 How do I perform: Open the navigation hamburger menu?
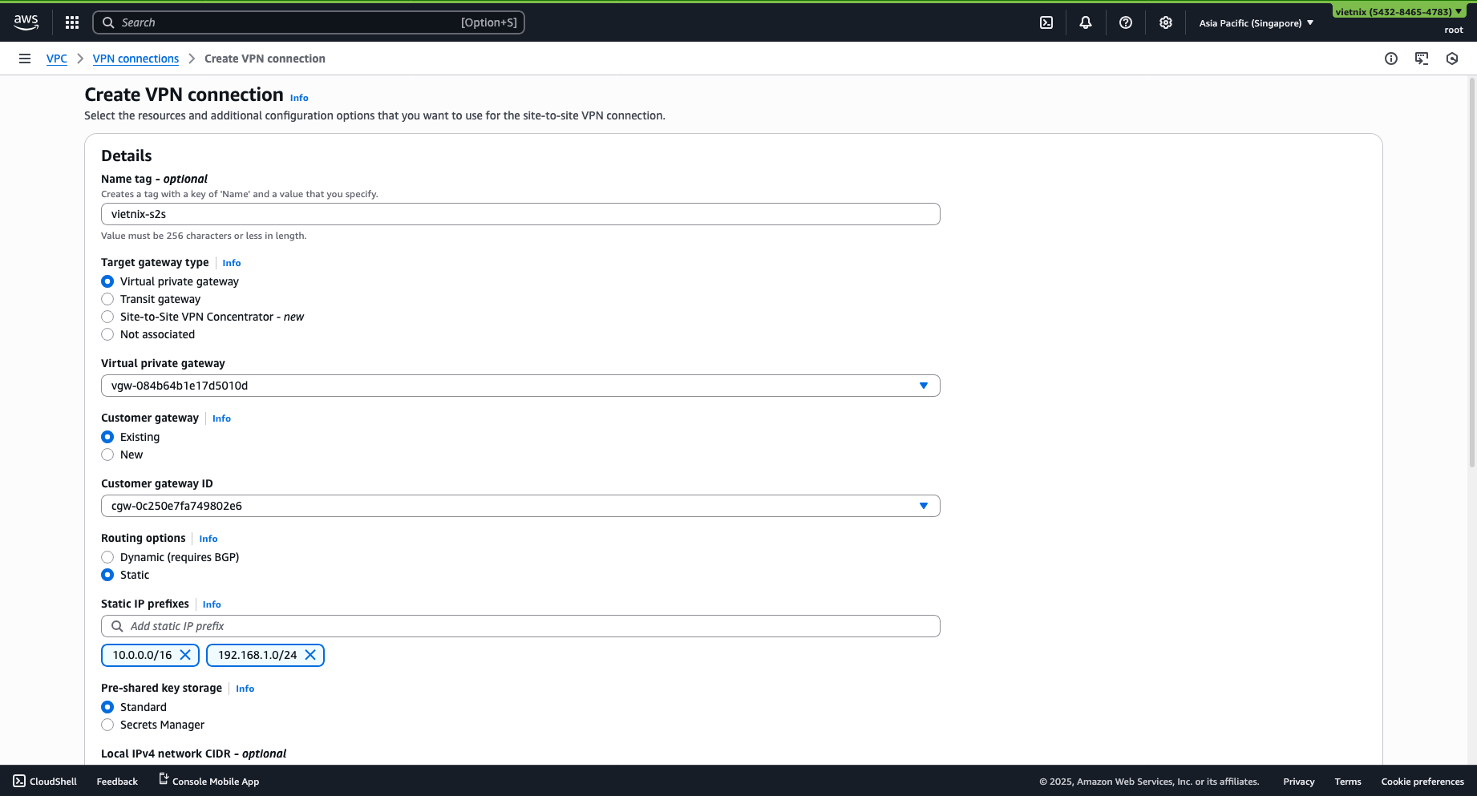pyautogui.click(x=25, y=58)
